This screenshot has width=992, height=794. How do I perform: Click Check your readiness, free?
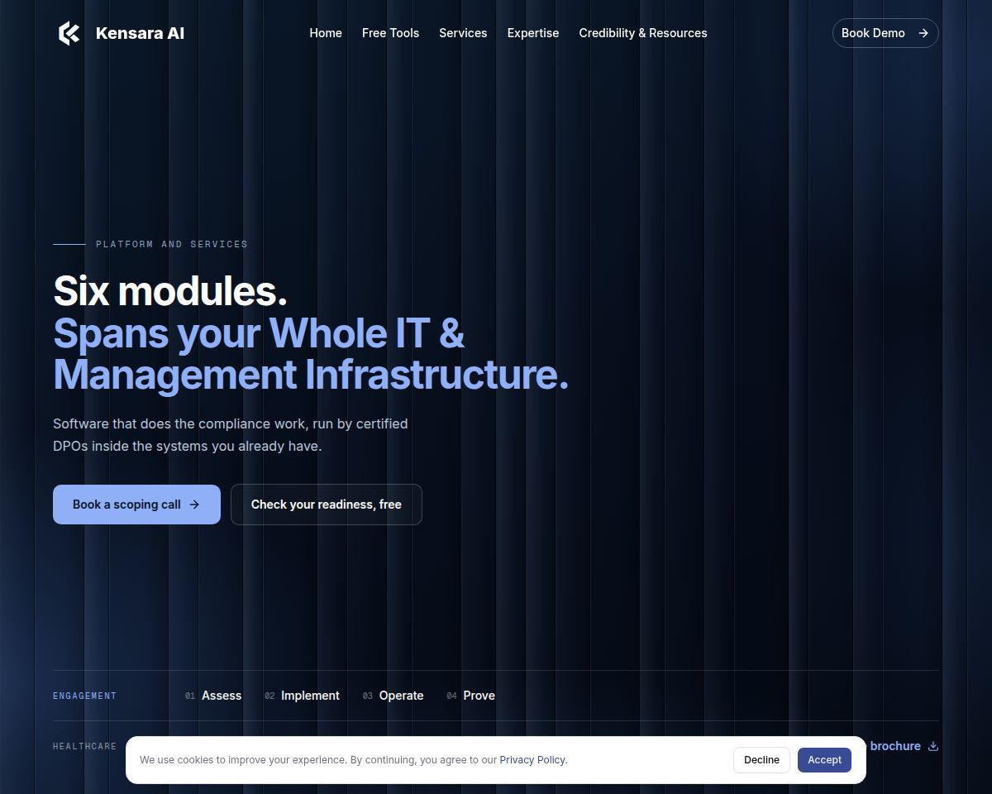click(x=327, y=505)
